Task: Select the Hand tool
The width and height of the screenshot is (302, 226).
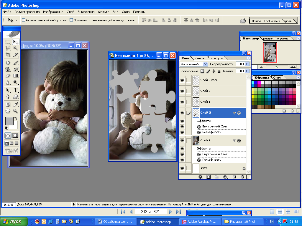Action: tap(8, 111)
